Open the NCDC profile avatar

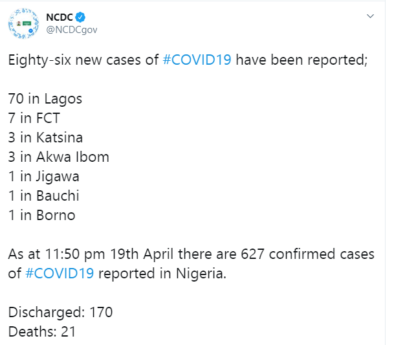pos(23,23)
